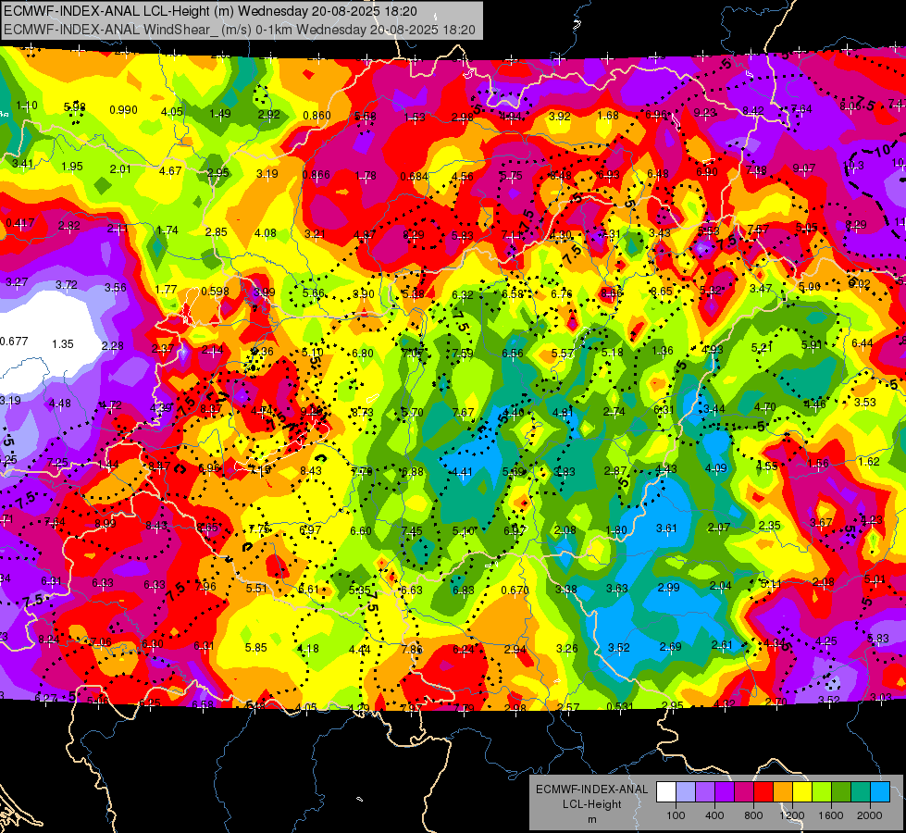This screenshot has height=833, width=906.
Task: Select the grid value 1.10
Action: click(27, 106)
